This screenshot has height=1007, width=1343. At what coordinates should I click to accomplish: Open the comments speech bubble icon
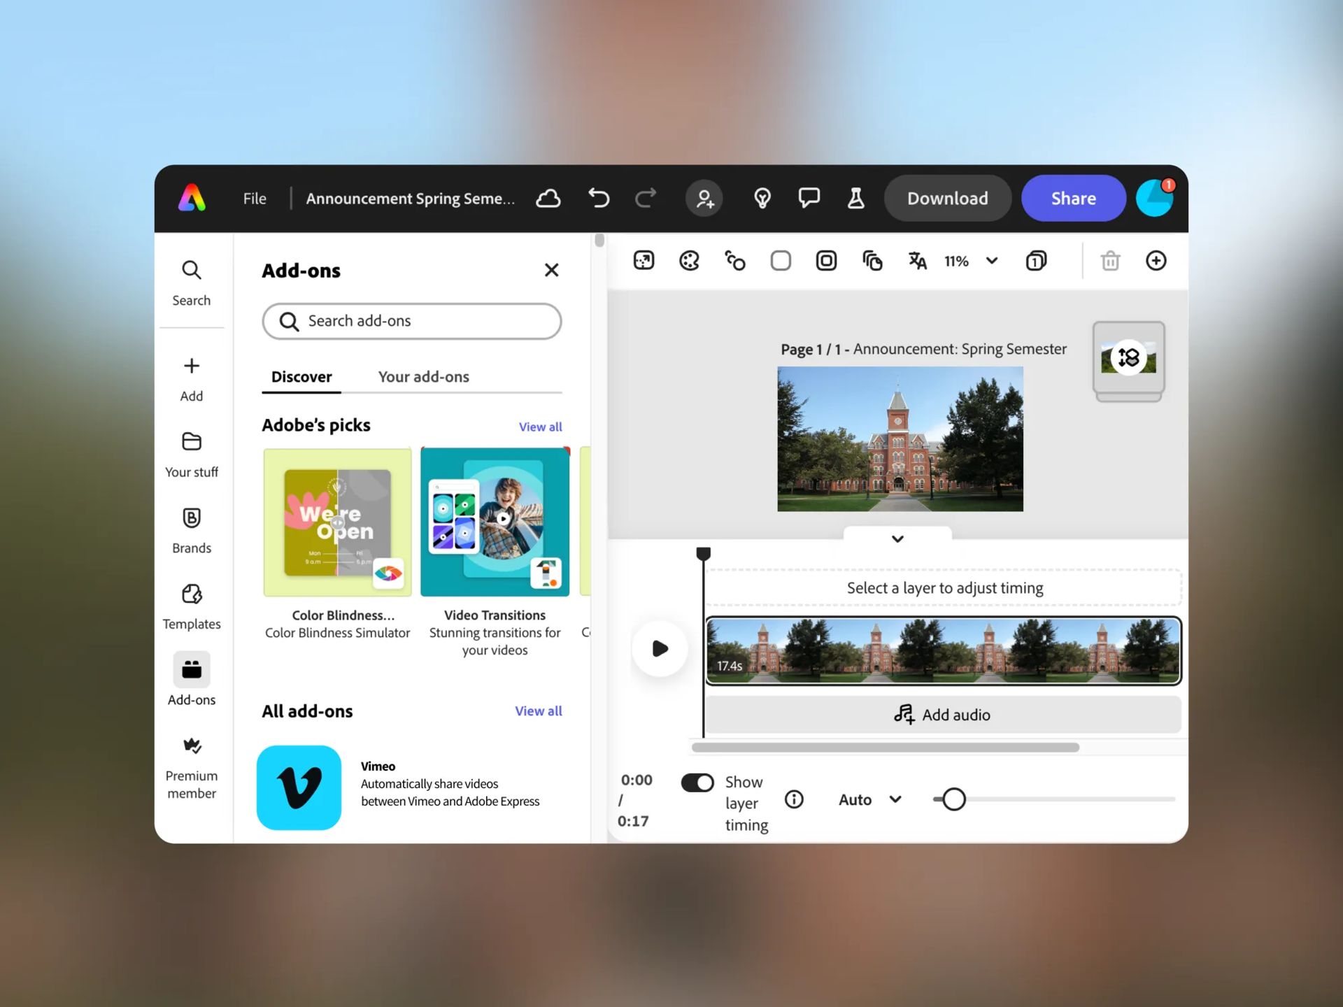coord(809,199)
